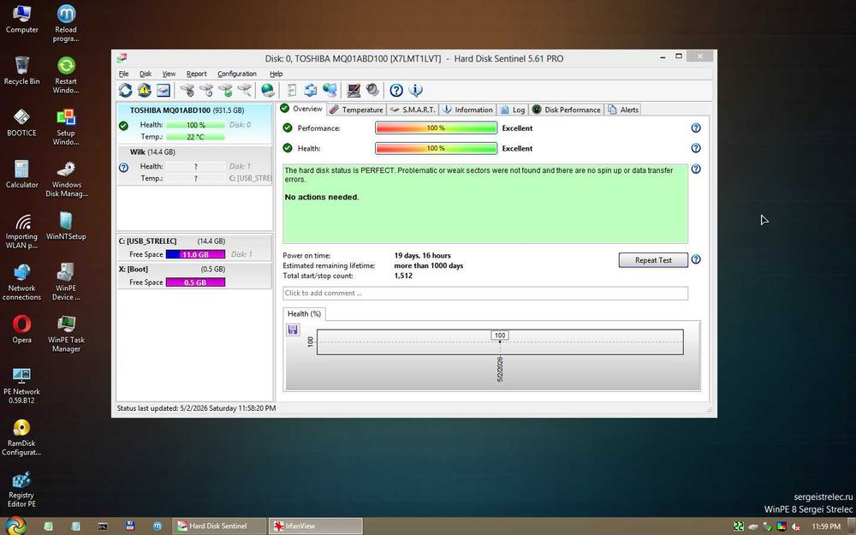Click the blue sync arrows toolbar icon
The image size is (856, 535).
coord(311,90)
